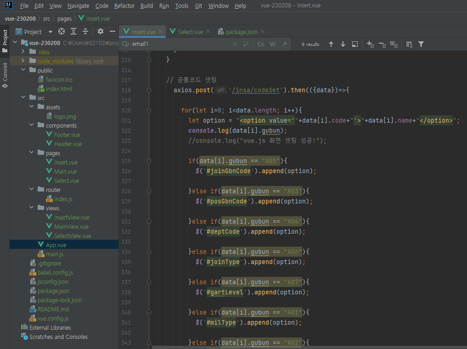
Task: Toggle whole Words search option
Action: point(273,44)
